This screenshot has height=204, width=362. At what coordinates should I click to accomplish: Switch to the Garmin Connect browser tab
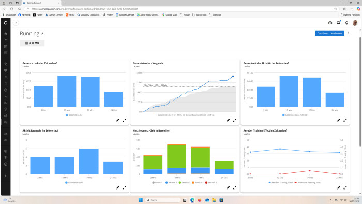pyautogui.click(x=41, y=3)
